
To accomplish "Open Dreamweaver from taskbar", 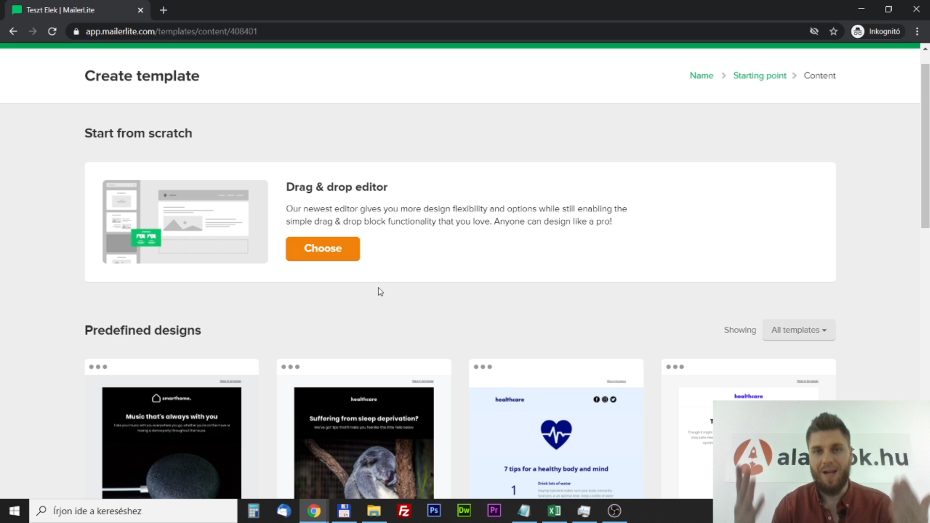I will (464, 511).
